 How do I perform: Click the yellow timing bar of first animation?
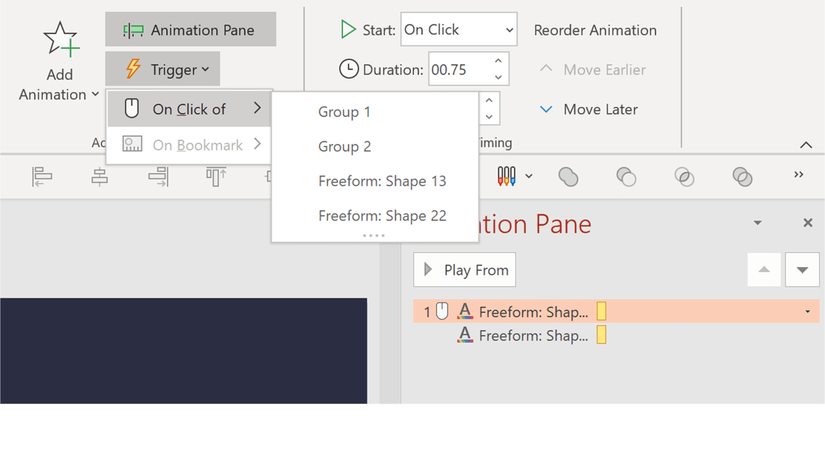(x=602, y=311)
